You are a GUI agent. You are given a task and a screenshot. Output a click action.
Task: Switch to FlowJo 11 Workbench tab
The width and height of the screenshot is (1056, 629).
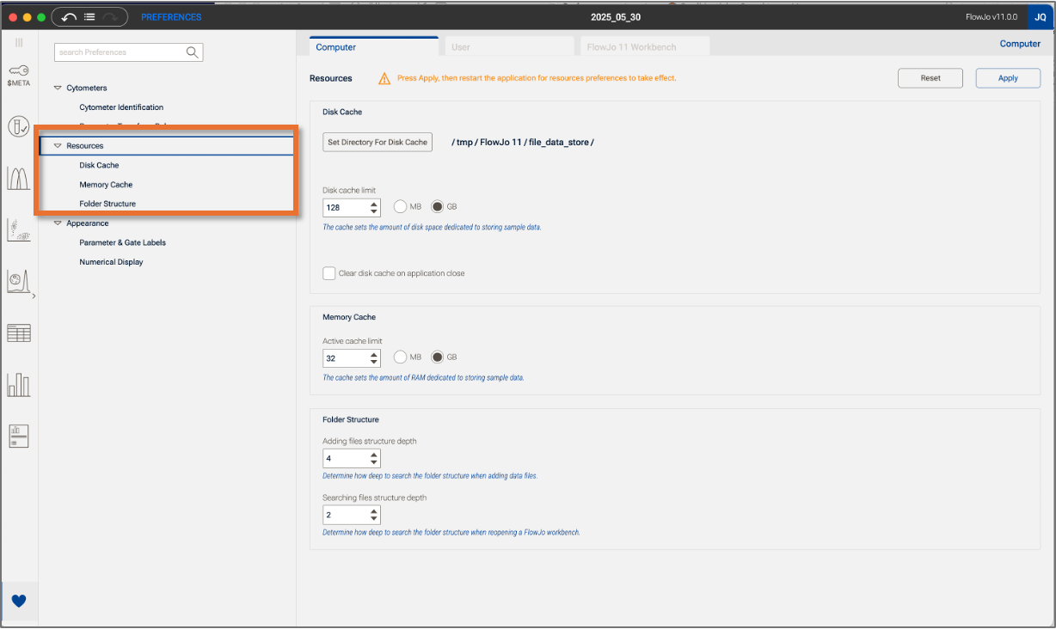click(643, 46)
